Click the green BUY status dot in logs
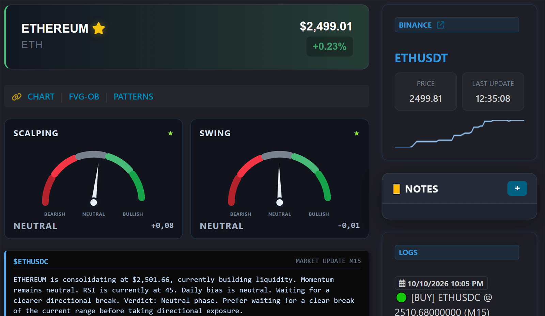 401,298
